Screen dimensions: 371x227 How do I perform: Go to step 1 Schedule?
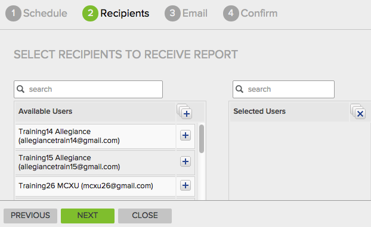(x=36, y=13)
